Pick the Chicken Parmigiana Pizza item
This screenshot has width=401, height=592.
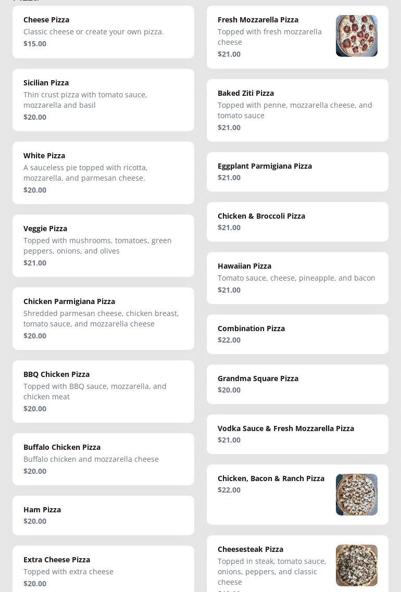[103, 319]
